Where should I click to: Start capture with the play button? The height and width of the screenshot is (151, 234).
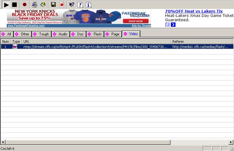6,5
